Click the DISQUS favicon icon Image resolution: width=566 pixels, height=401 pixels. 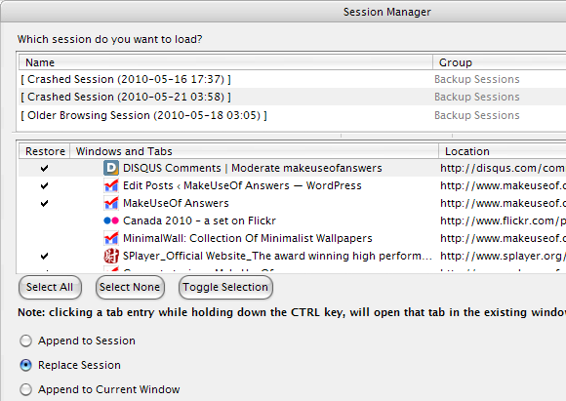tap(111, 168)
